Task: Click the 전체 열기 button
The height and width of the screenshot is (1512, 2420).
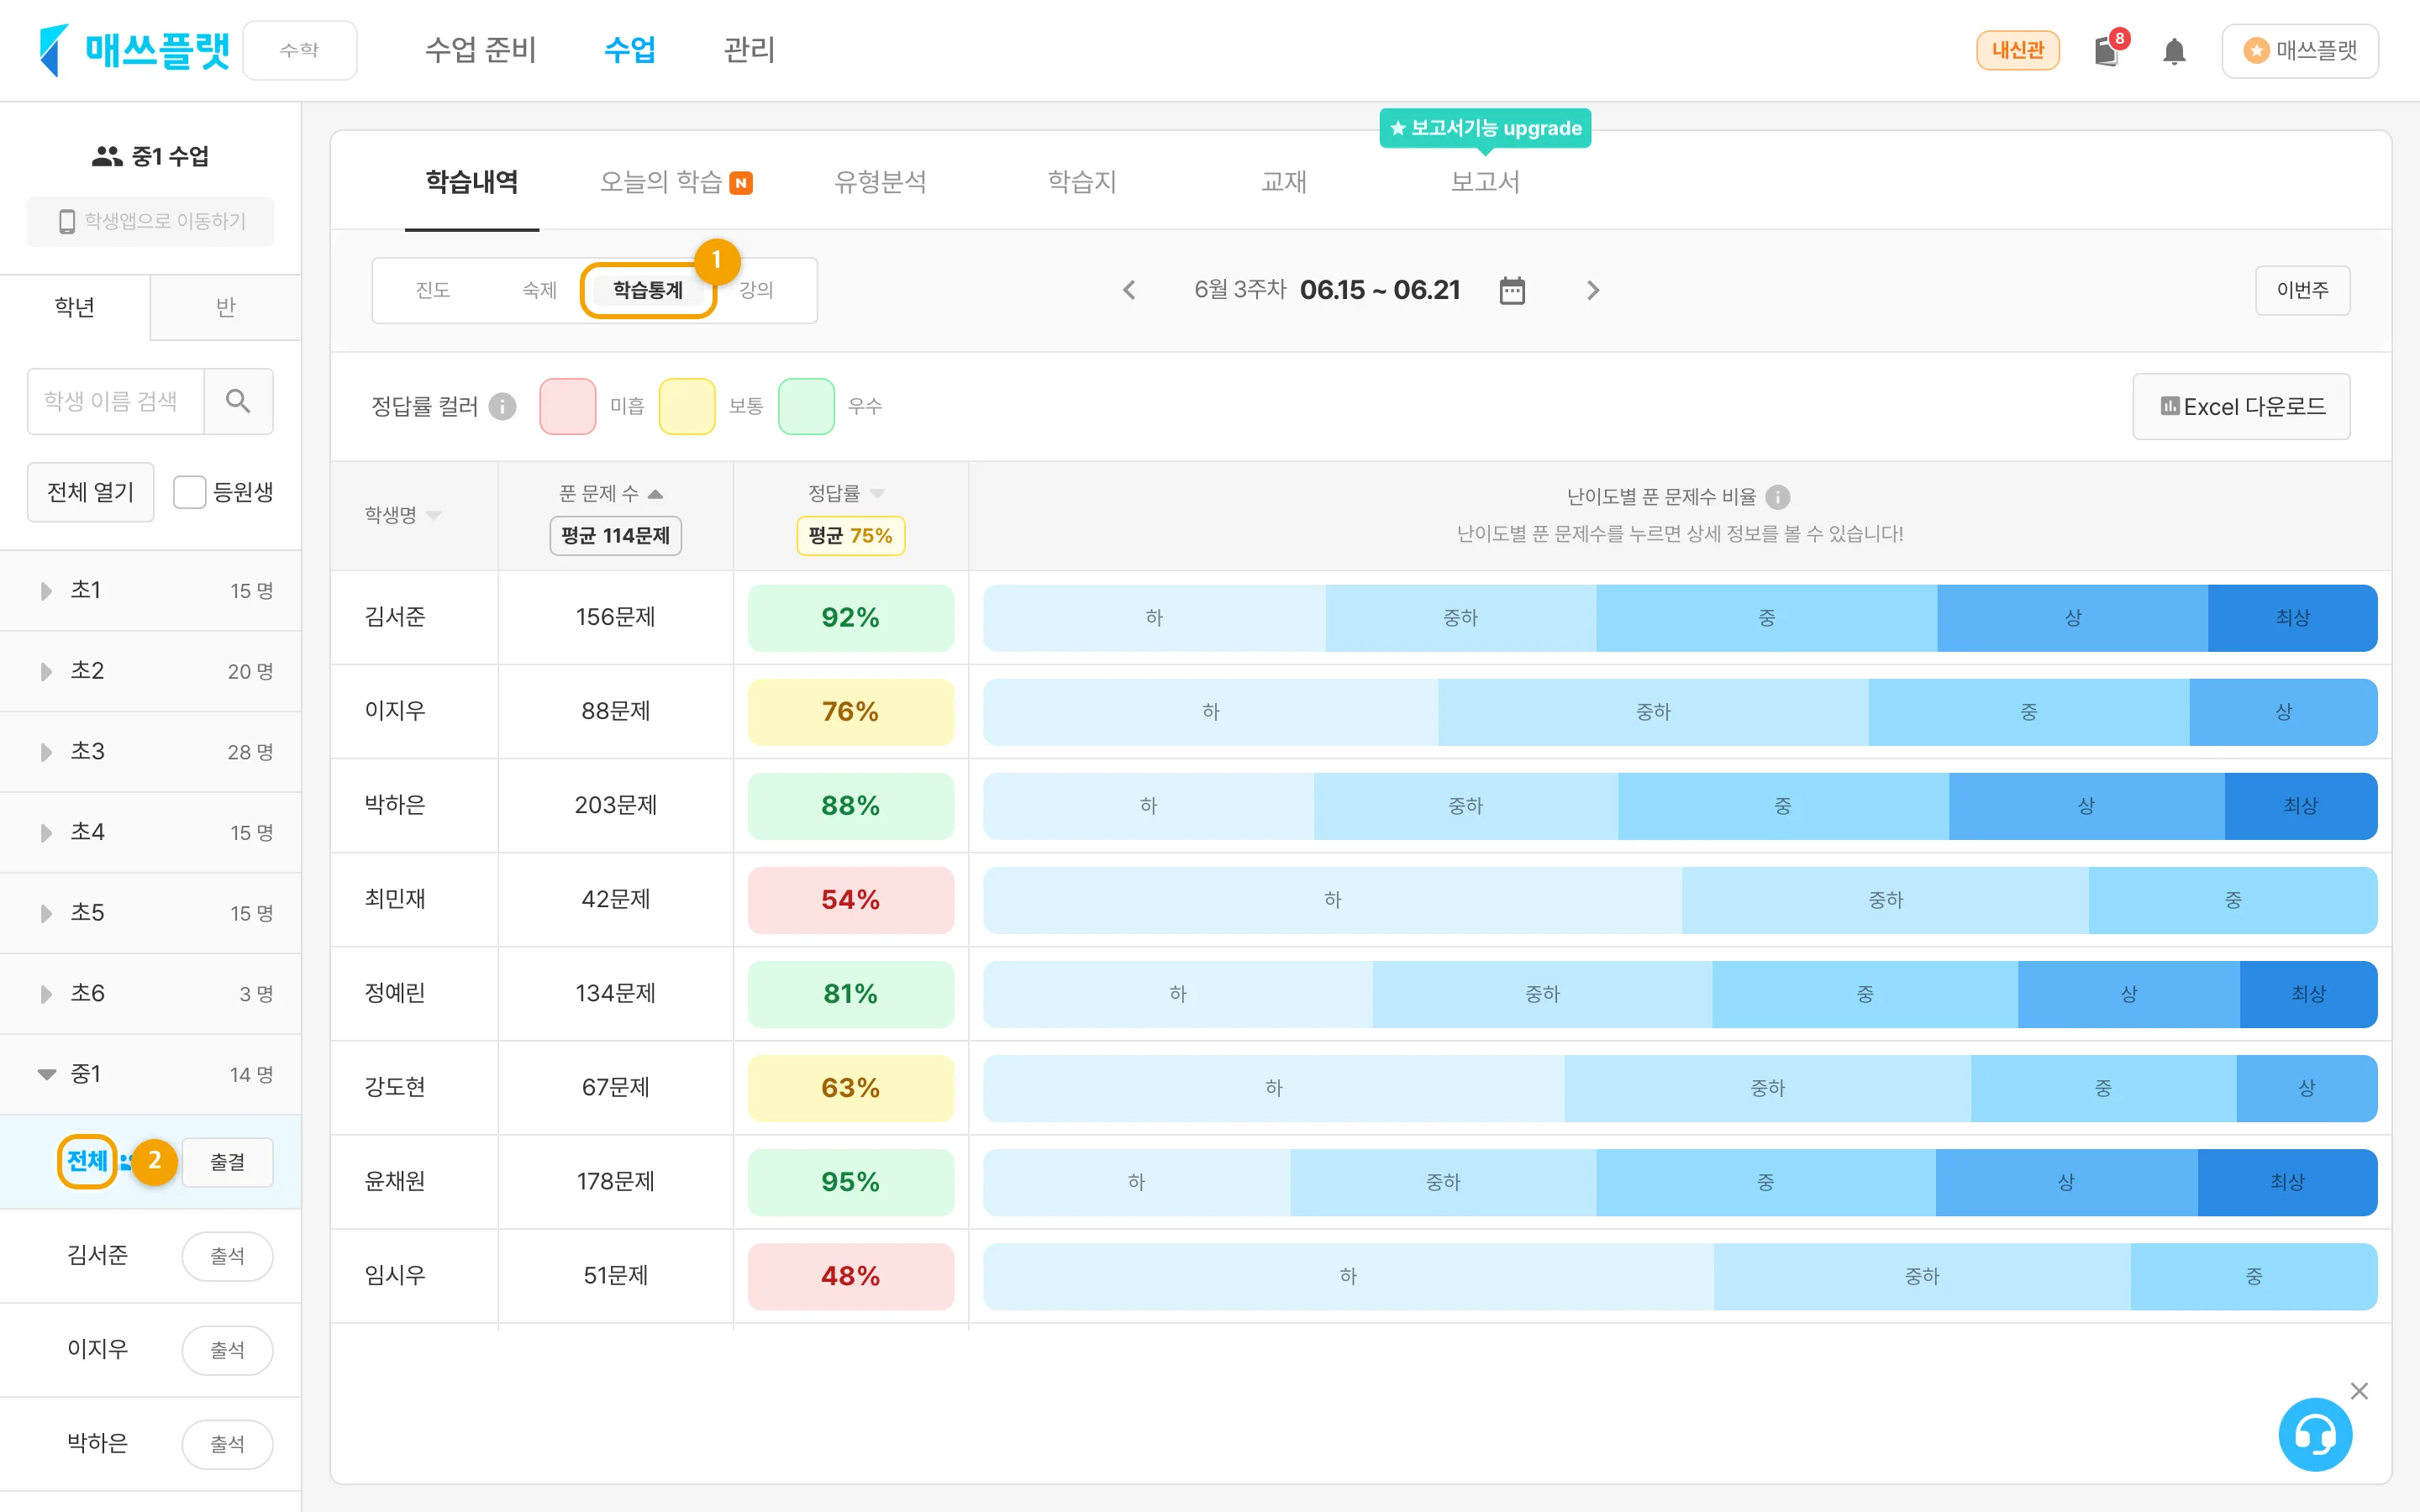Action: coord(91,492)
